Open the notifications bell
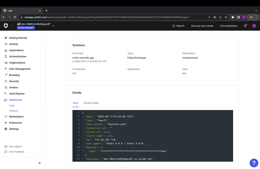 point(245,26)
